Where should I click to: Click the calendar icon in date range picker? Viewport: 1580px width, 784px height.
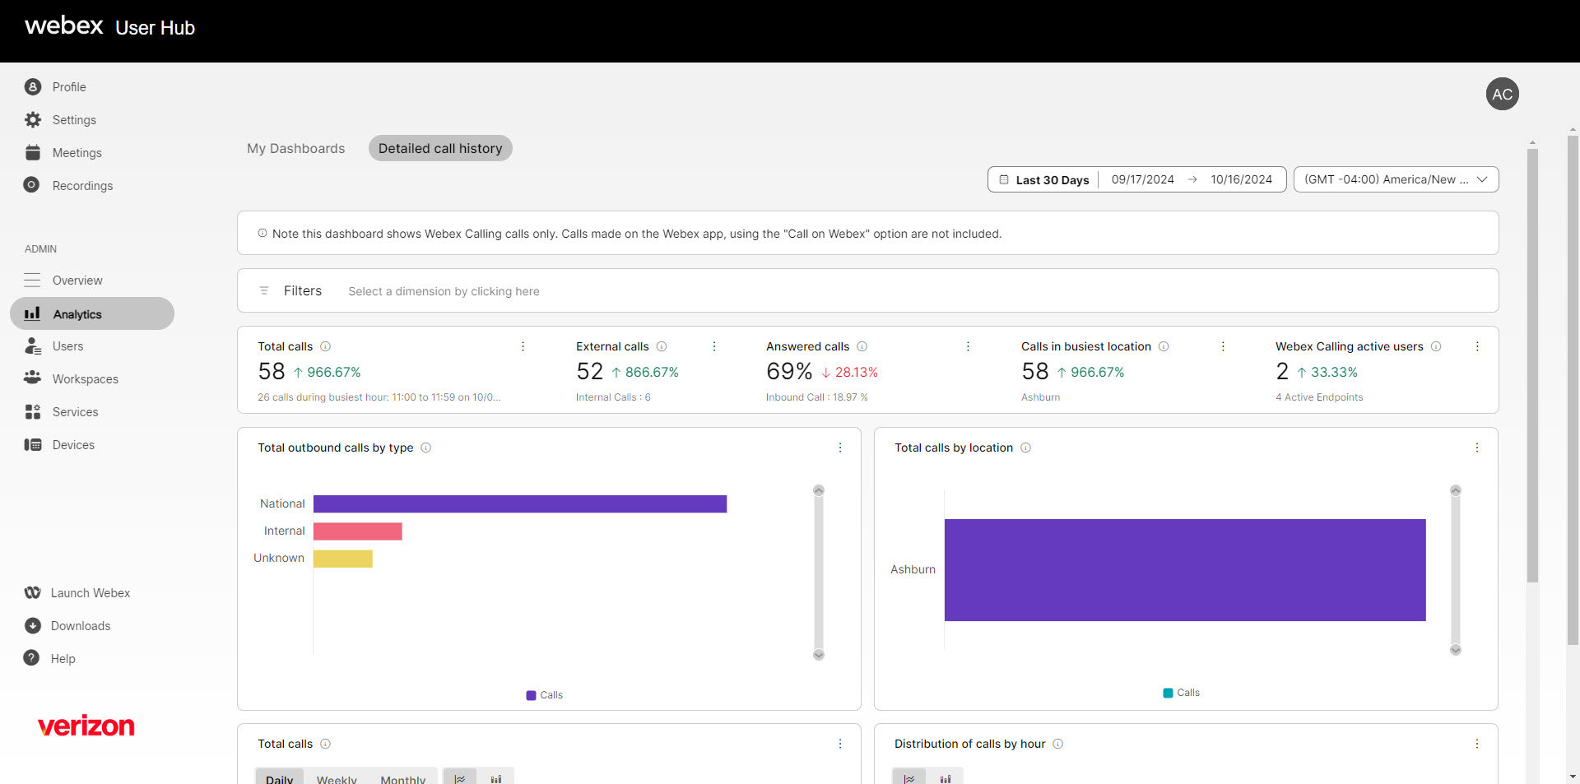point(1004,179)
